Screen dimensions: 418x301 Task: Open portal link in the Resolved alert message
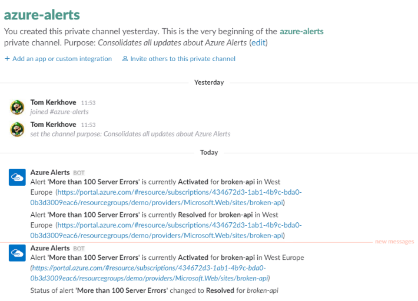(166, 230)
